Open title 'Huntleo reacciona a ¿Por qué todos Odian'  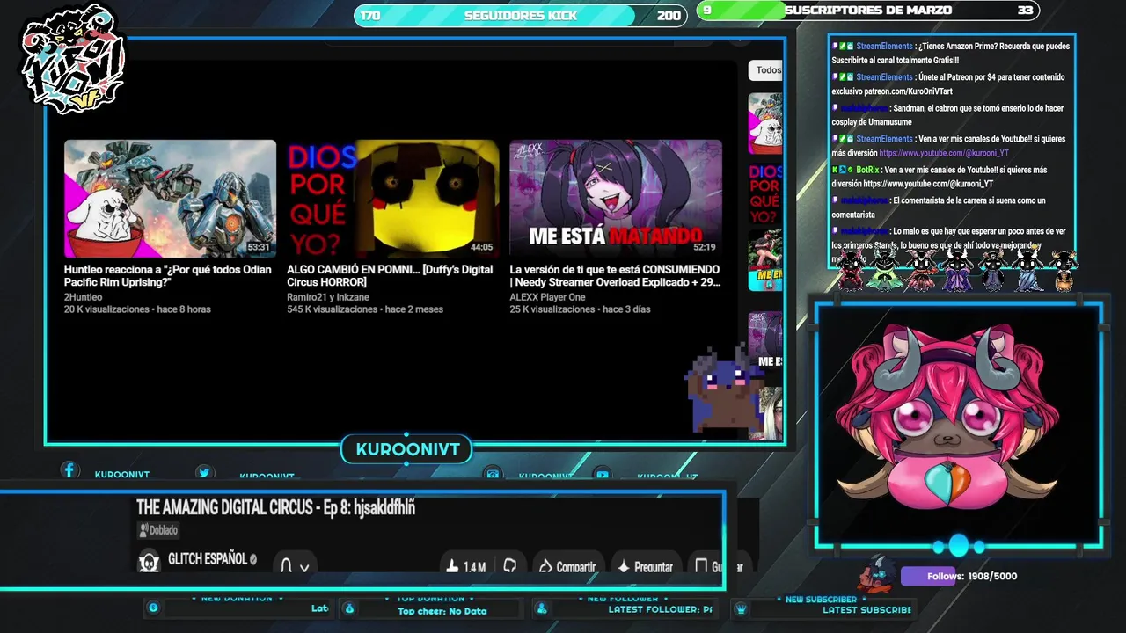[x=168, y=276]
